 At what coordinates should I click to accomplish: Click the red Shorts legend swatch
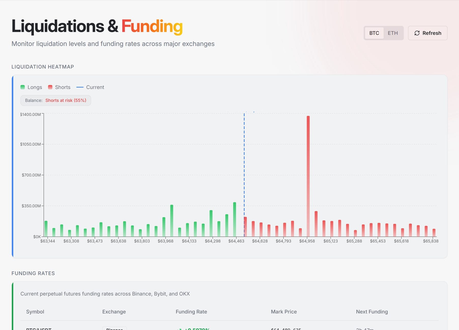click(50, 87)
